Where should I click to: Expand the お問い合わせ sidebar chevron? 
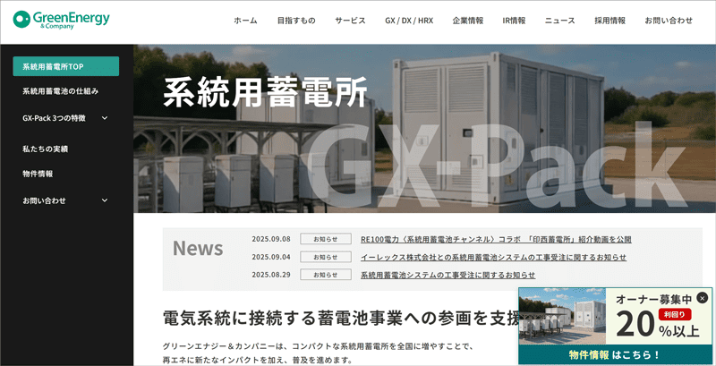[105, 200]
